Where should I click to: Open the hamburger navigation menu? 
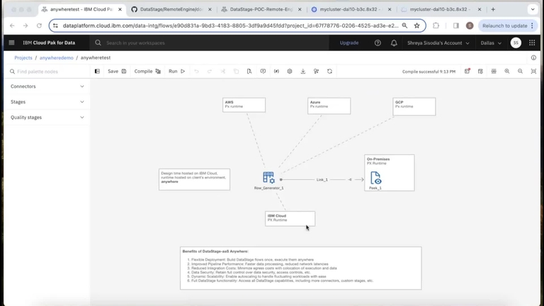[x=11, y=42]
